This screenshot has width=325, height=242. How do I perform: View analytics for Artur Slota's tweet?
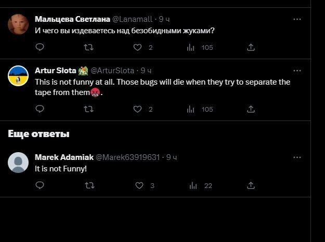191,109
